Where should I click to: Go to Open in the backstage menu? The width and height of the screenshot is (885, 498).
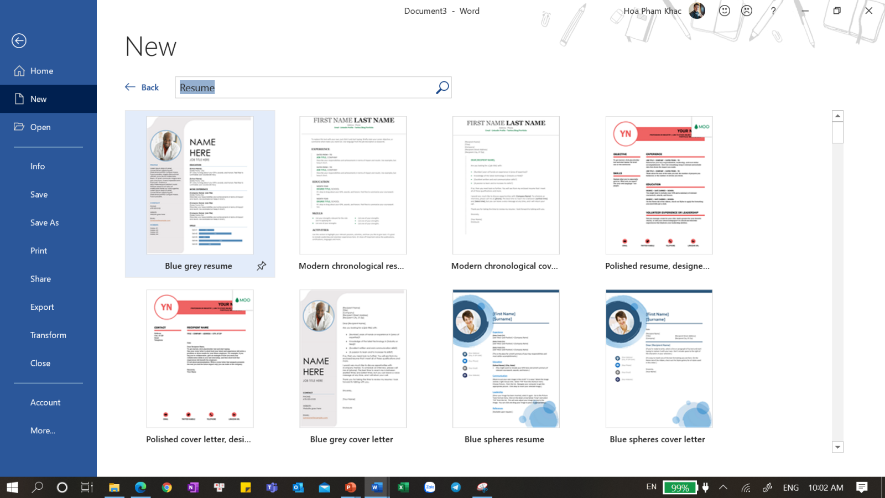[48, 127]
